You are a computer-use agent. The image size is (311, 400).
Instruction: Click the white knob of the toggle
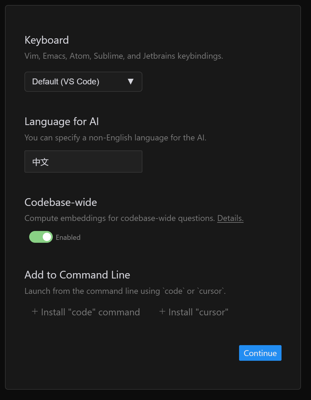click(47, 237)
